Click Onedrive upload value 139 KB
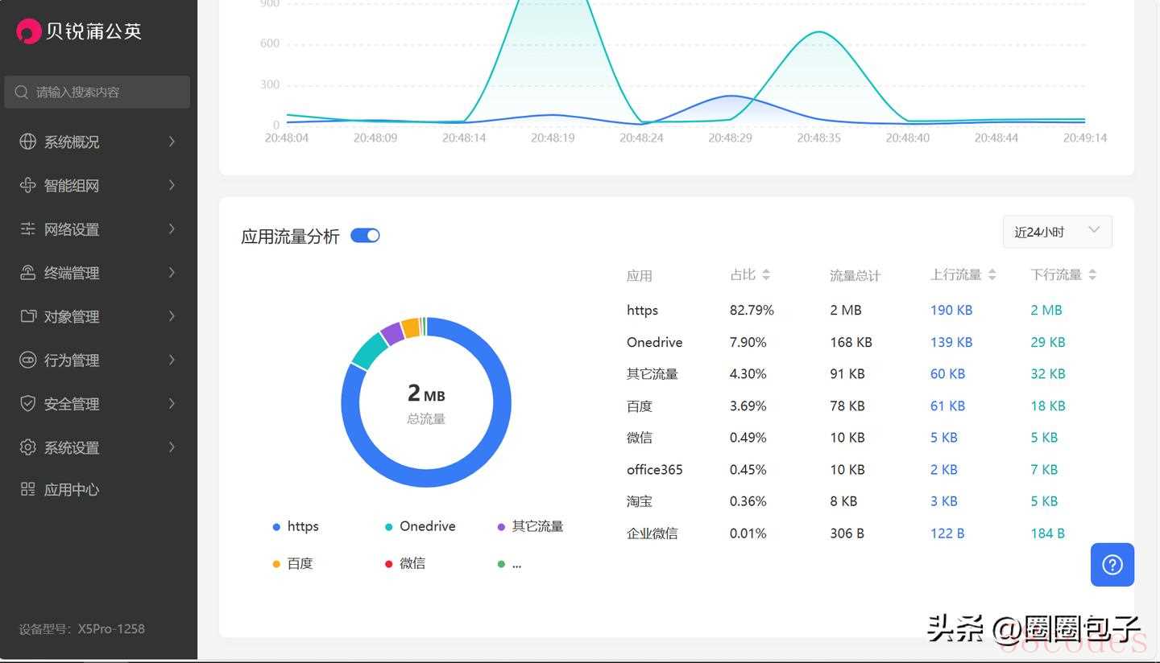 click(x=951, y=342)
